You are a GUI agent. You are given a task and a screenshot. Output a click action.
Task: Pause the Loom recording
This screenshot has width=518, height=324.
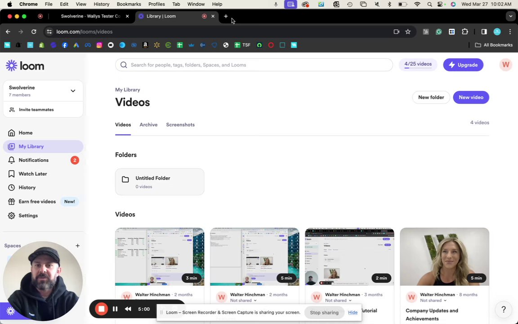point(115,309)
